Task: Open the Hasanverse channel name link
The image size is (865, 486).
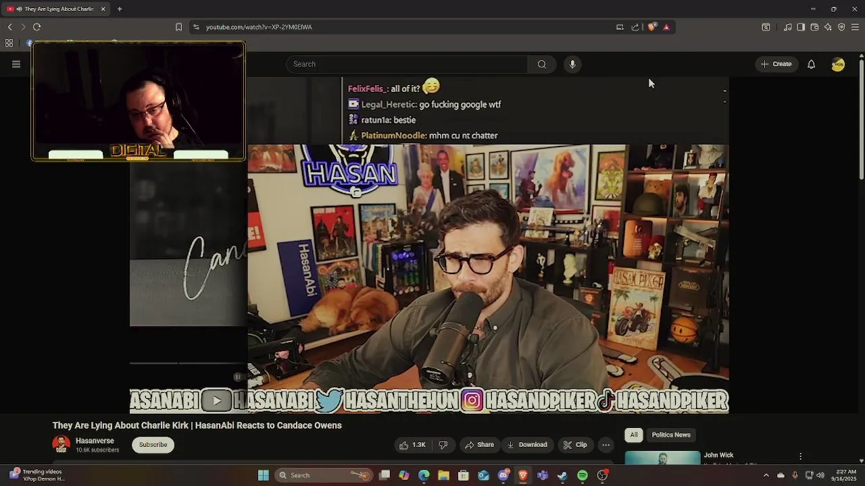Action: click(x=95, y=441)
